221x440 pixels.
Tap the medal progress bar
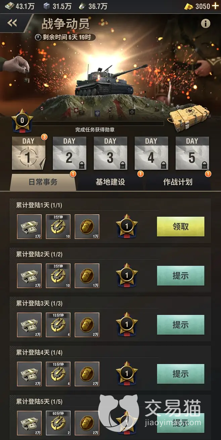coord(98,124)
